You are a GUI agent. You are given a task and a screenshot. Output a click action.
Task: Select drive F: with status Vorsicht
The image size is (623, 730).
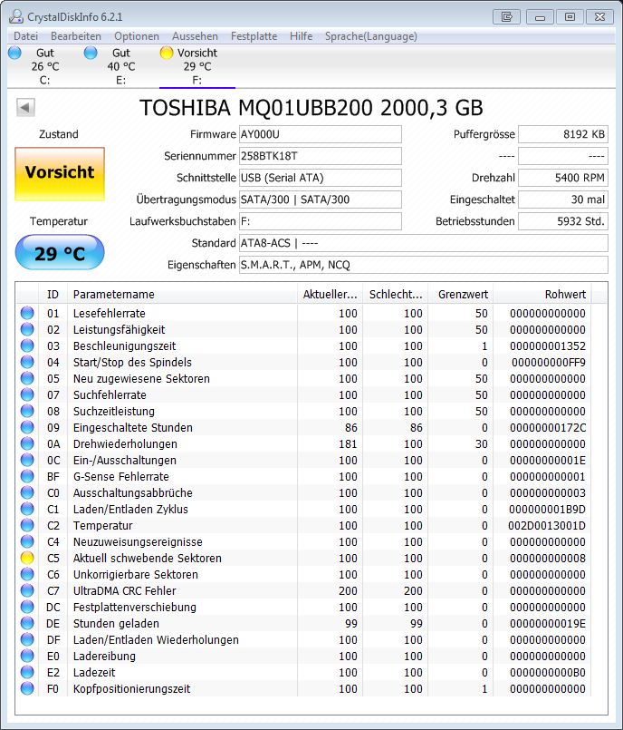point(197,66)
